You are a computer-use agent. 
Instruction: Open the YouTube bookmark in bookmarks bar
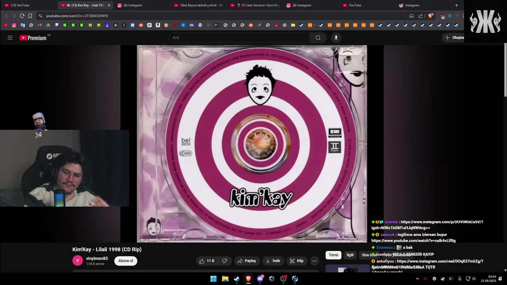point(6,25)
